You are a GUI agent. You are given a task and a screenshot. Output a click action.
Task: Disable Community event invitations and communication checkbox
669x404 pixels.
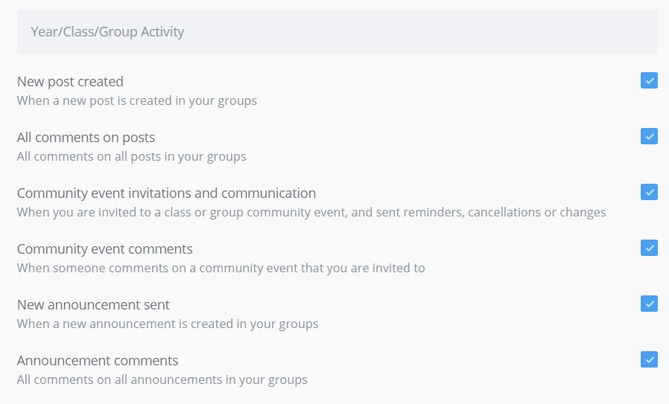649,192
